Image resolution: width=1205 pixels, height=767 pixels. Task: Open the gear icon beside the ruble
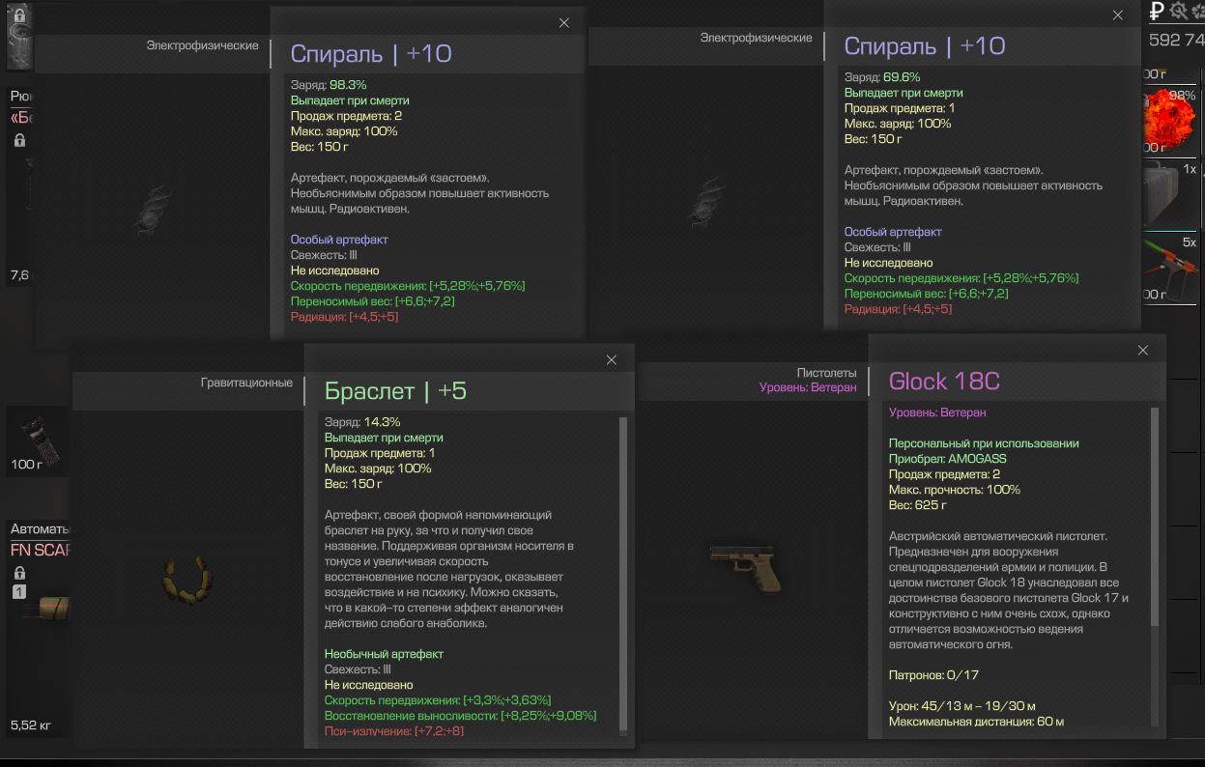point(1178,12)
